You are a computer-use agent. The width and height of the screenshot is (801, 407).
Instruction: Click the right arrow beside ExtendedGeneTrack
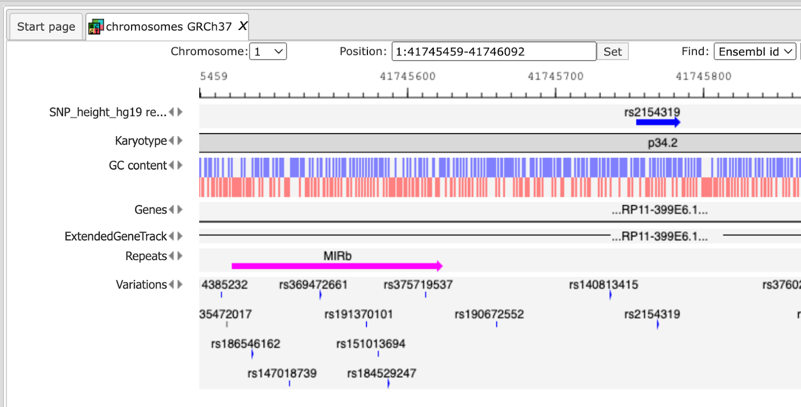pyautogui.click(x=180, y=236)
